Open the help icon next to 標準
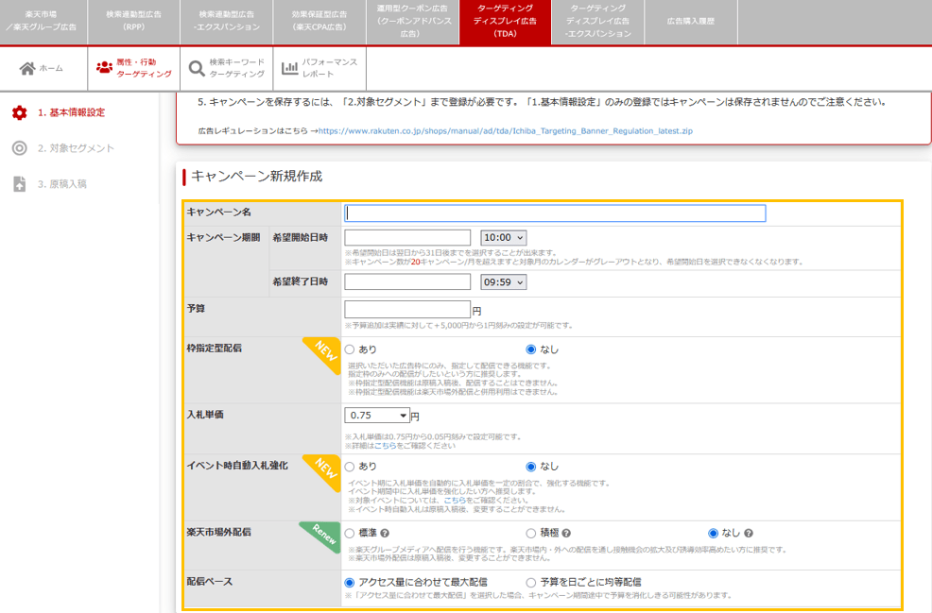This screenshot has height=613, width=932. [384, 533]
